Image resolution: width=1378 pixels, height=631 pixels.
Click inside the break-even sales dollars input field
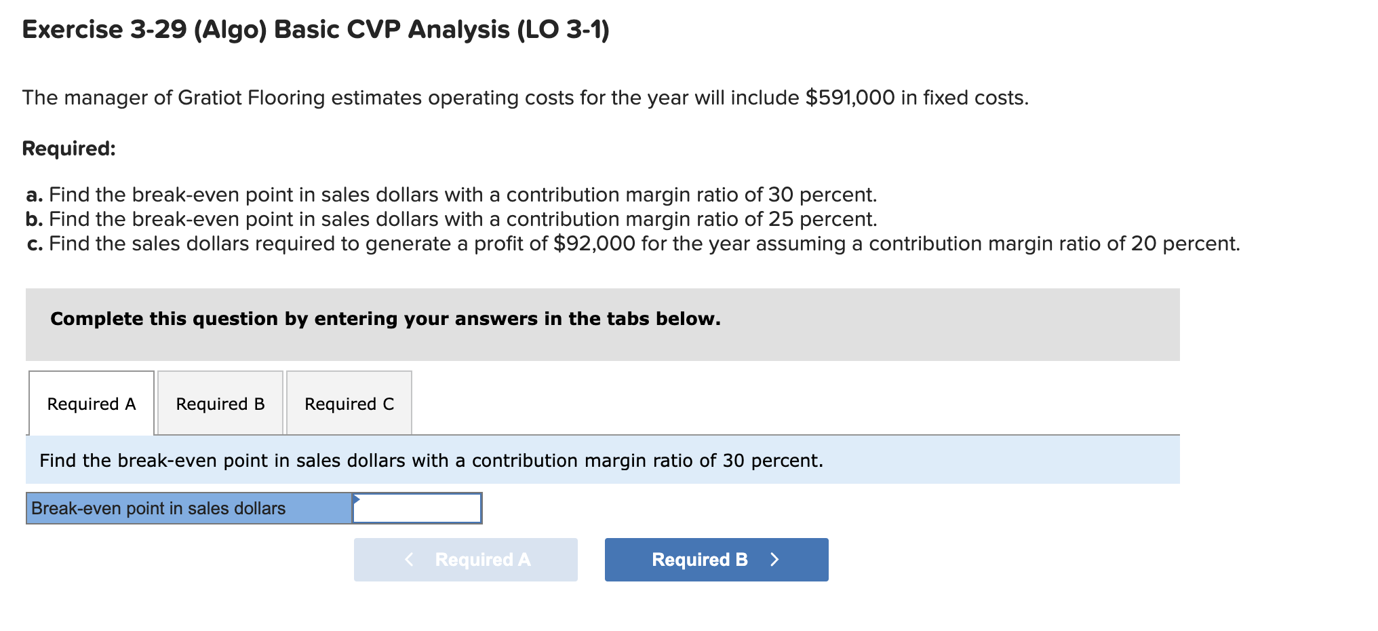click(x=417, y=507)
